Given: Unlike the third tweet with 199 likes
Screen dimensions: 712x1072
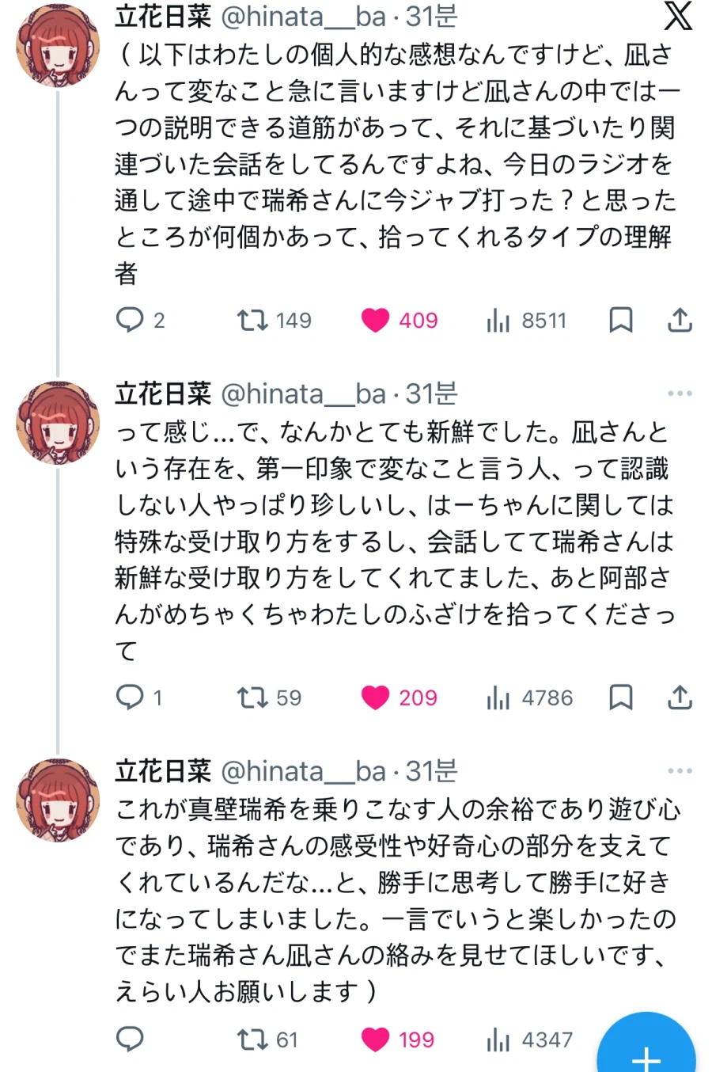Looking at the screenshot, I should [x=375, y=1039].
